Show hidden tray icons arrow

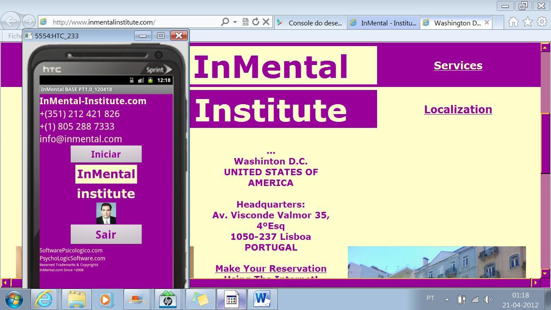[x=447, y=299]
